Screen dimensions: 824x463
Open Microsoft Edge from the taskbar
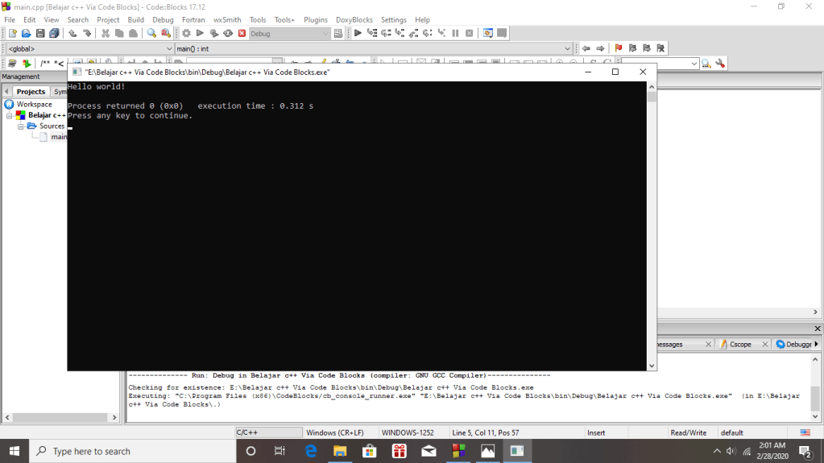tap(311, 451)
